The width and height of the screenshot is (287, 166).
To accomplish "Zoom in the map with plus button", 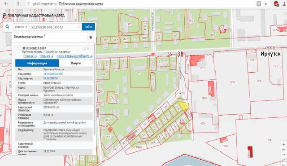I will [284, 145].
